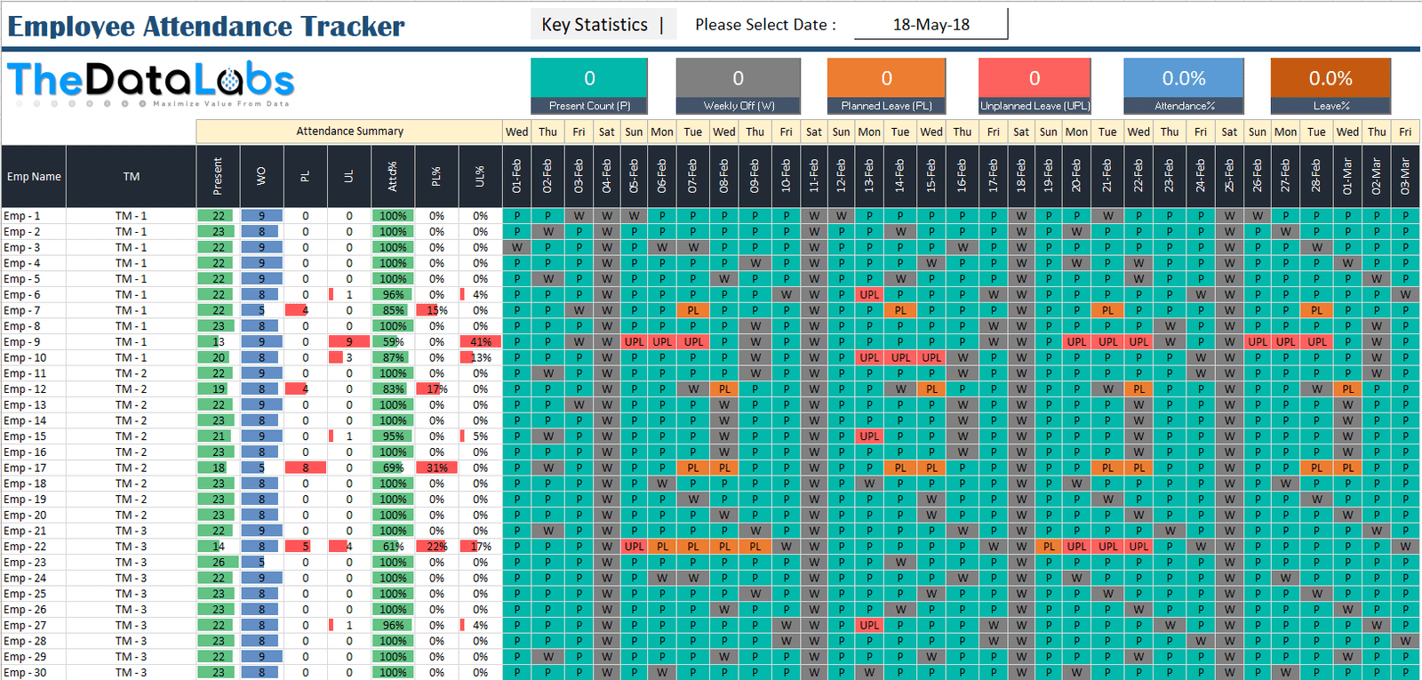This screenshot has height=680, width=1422.
Task: Click the TM column header
Action: (x=132, y=177)
